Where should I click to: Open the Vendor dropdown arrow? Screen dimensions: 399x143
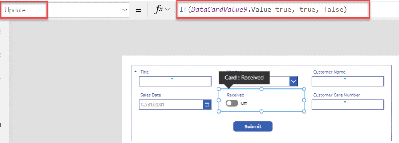coord(293,81)
